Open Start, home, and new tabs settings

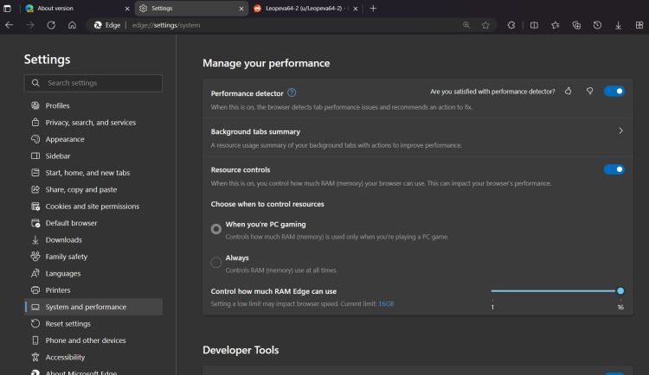(93, 173)
